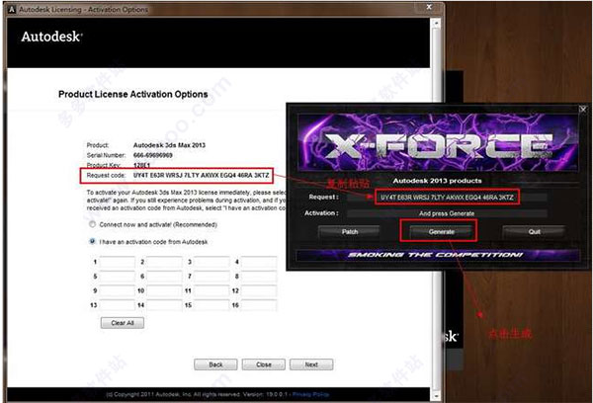The height and width of the screenshot is (403, 593).
Task: Click activation code field 11
Action: 212,290
